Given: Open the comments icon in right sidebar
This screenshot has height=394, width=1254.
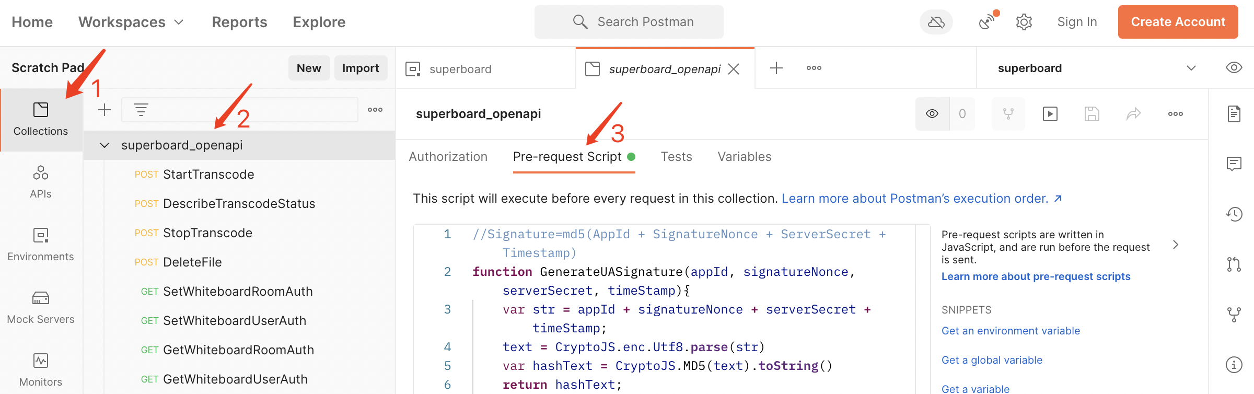Looking at the screenshot, I should (1234, 164).
